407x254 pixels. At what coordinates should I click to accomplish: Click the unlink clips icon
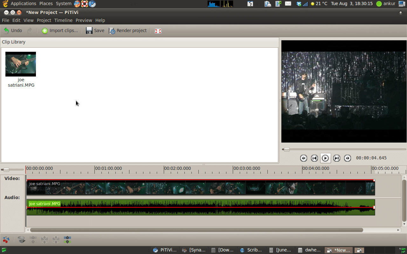pos(33,240)
